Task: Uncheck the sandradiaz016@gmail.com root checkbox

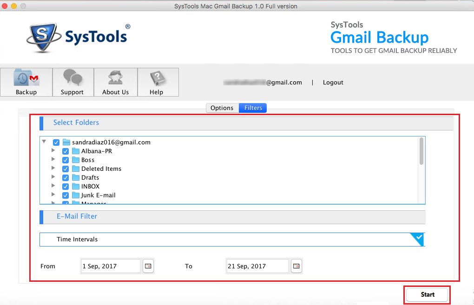Action: pos(56,142)
